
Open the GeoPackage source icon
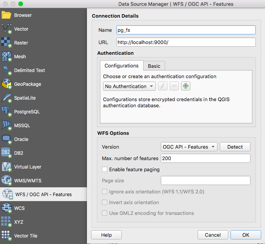click(6, 84)
